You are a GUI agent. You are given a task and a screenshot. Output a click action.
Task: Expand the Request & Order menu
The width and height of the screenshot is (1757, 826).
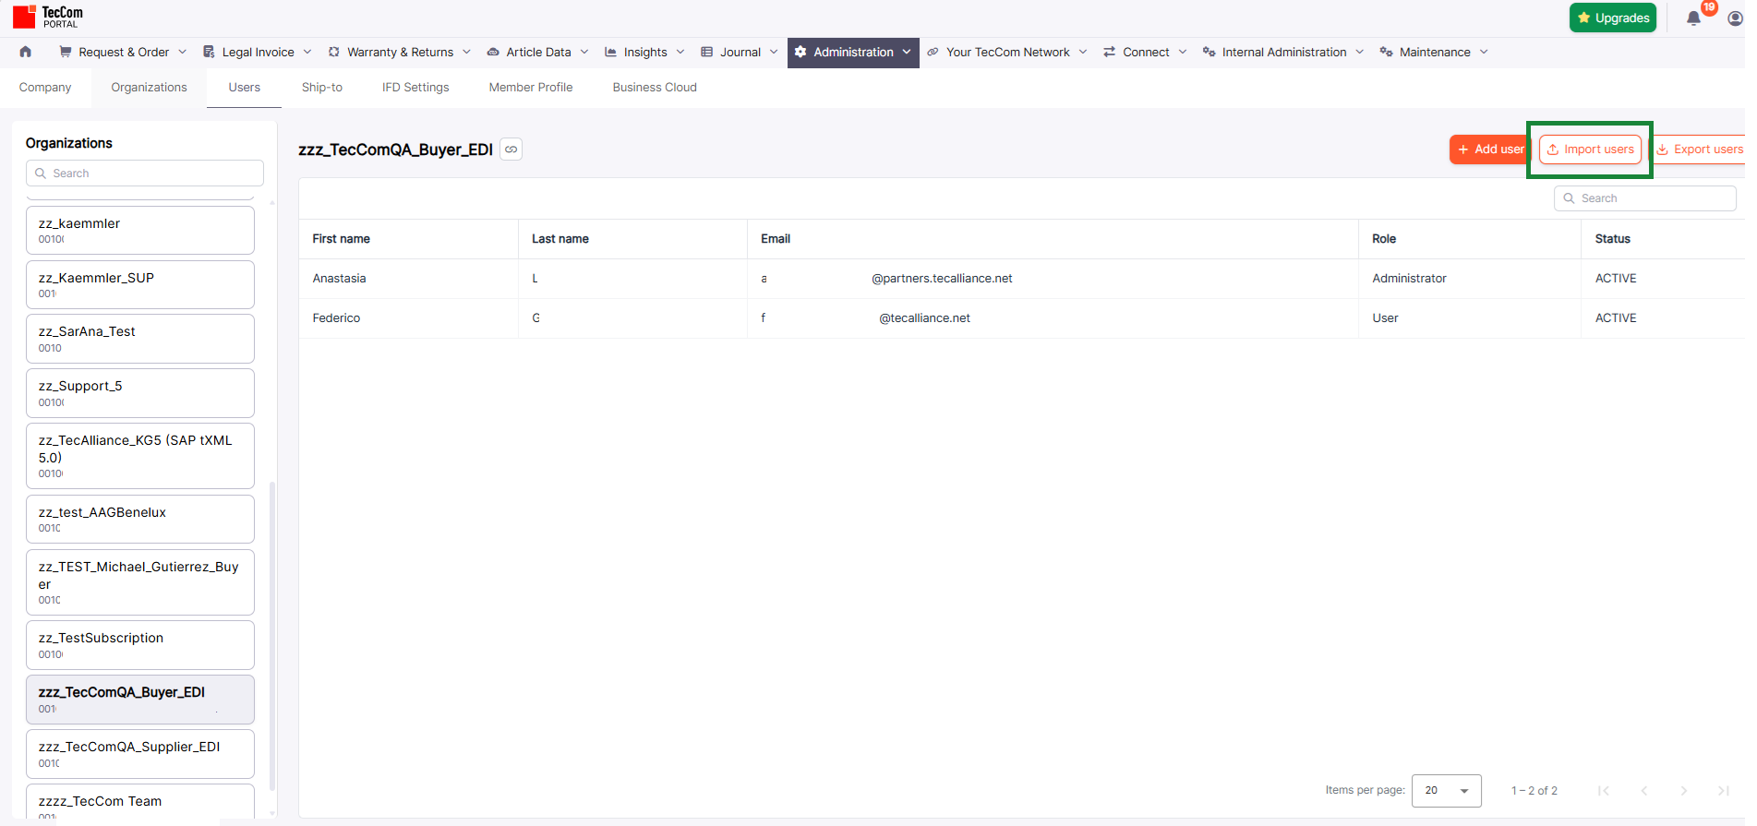pos(123,52)
